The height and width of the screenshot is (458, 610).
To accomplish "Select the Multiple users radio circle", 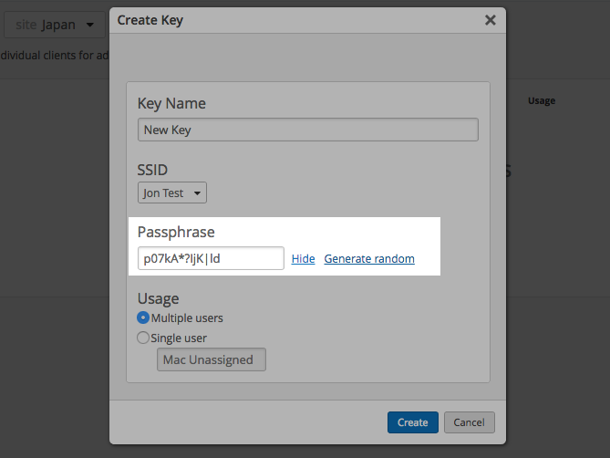I will pyautogui.click(x=142, y=317).
